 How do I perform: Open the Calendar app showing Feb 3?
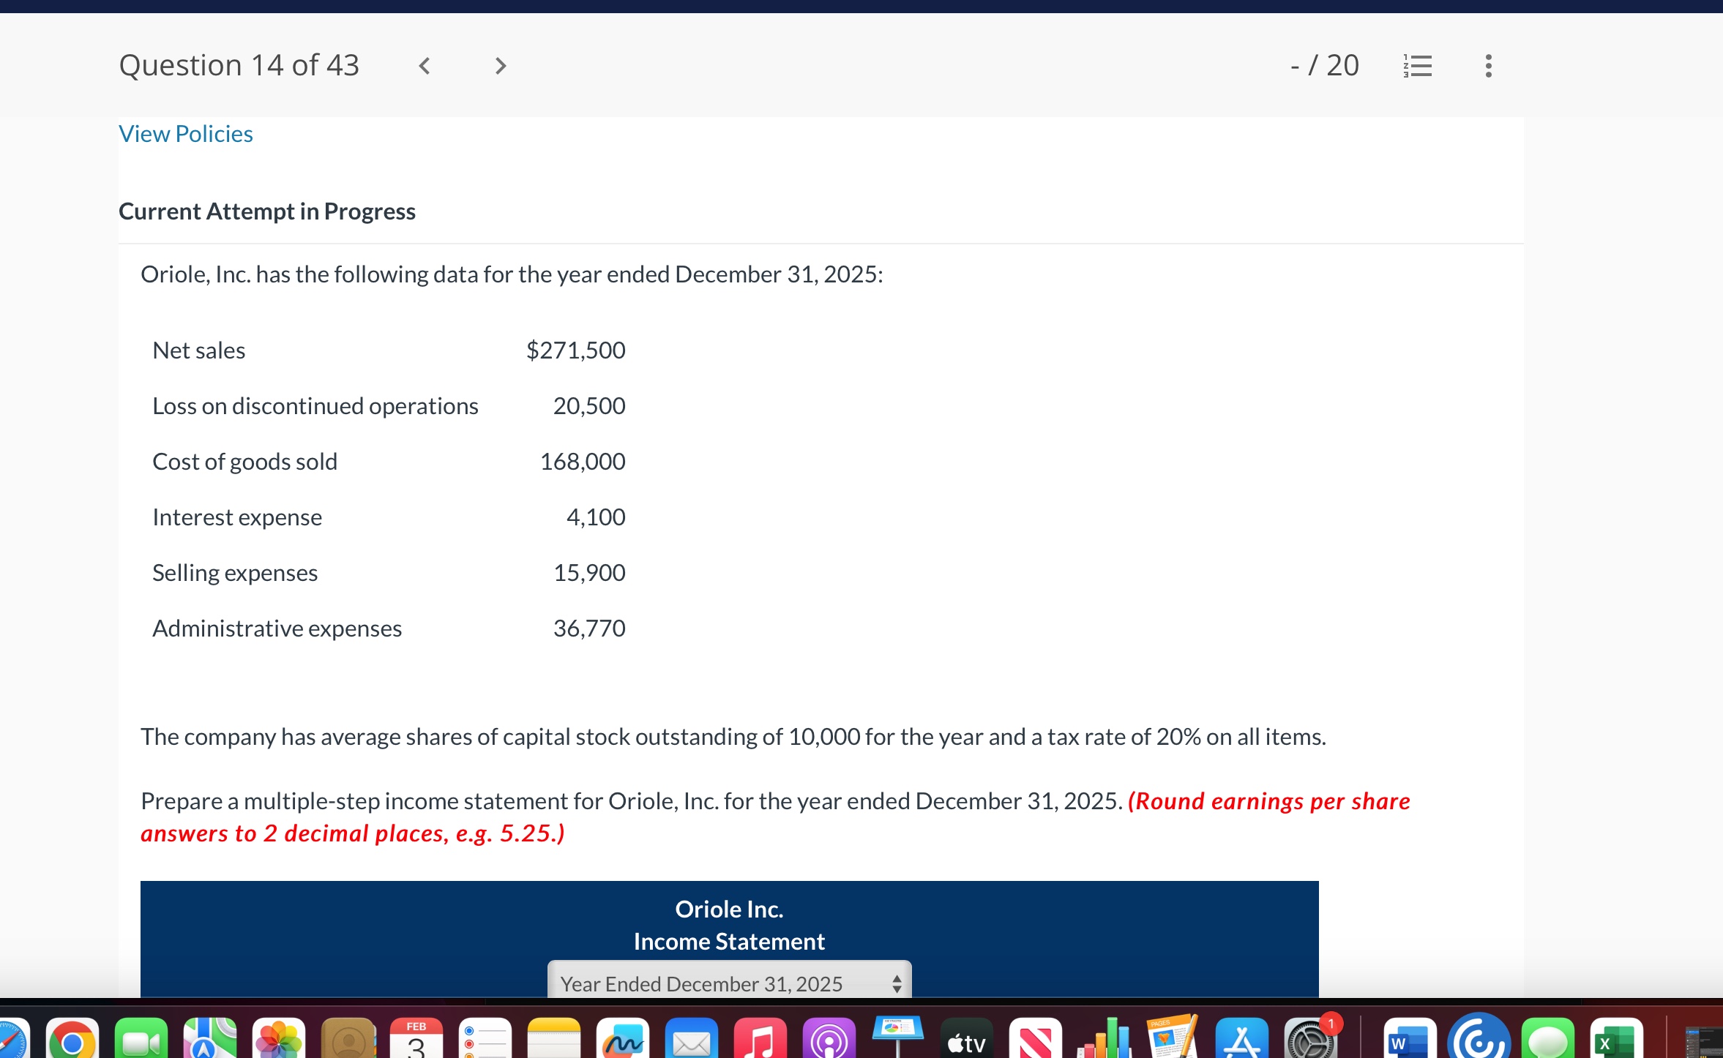[x=416, y=1039]
